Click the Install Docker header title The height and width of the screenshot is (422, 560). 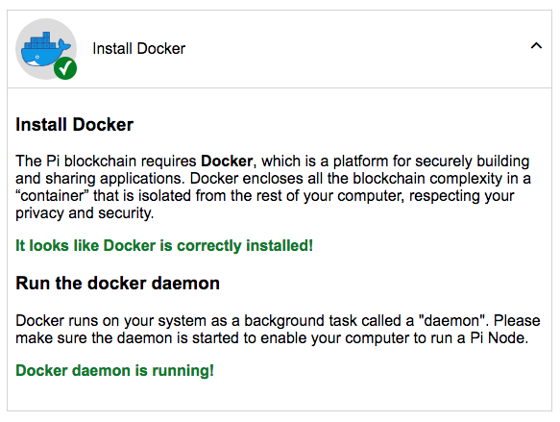coord(139,49)
